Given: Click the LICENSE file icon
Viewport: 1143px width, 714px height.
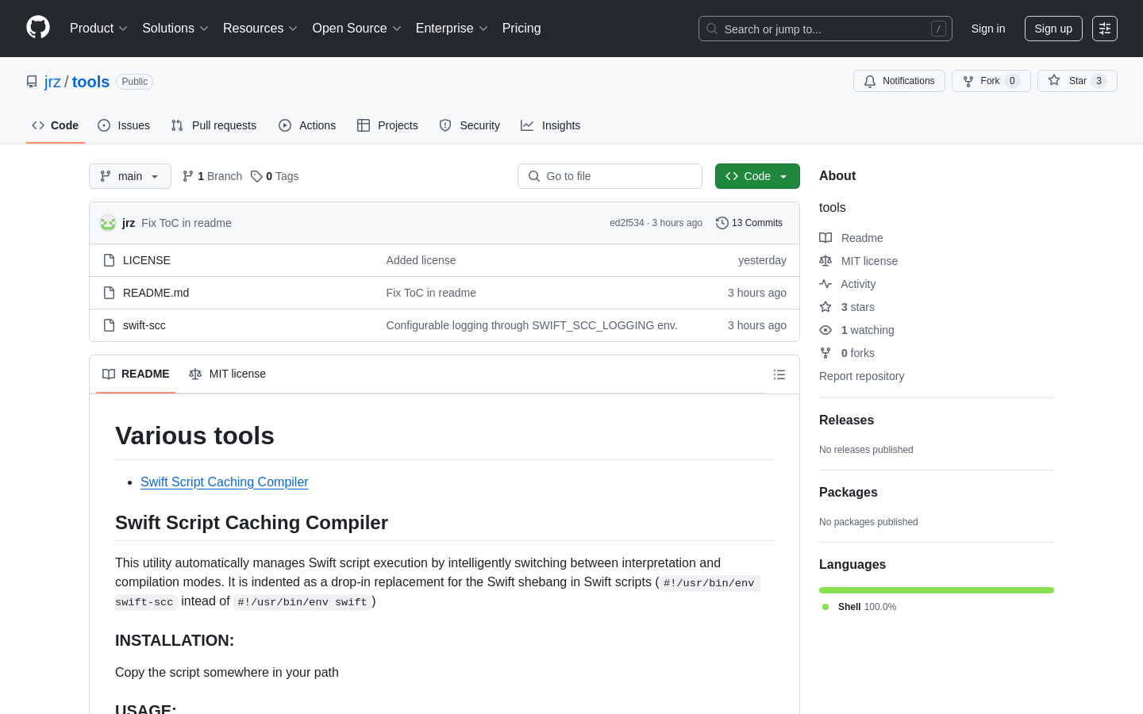Looking at the screenshot, I should click(110, 260).
